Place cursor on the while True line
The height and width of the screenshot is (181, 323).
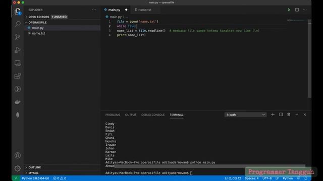(127, 26)
